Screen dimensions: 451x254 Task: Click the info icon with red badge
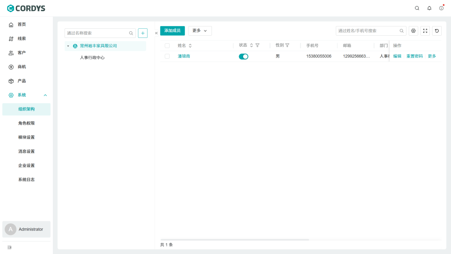tap(440, 8)
